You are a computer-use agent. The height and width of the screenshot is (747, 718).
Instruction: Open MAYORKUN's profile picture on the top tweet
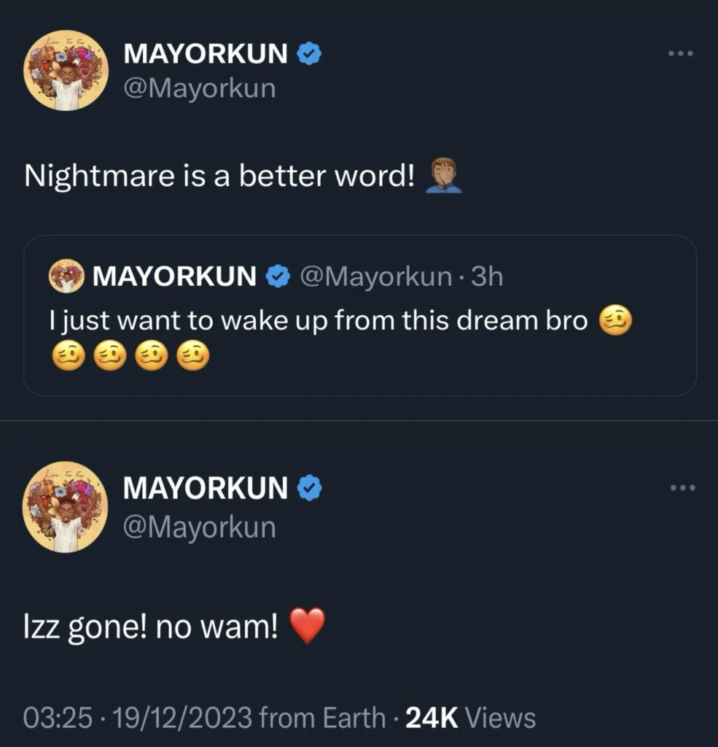pyautogui.click(x=66, y=71)
